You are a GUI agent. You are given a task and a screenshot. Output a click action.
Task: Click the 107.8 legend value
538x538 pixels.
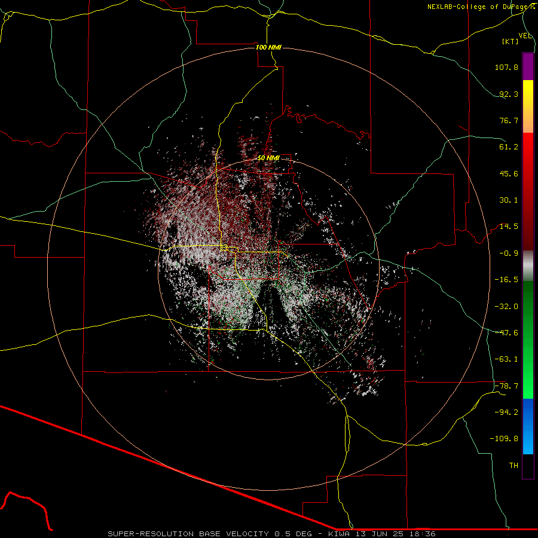click(x=506, y=67)
